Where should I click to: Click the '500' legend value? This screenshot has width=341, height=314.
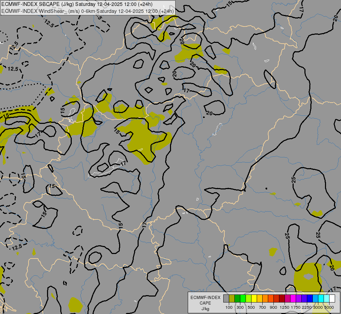[251, 307]
